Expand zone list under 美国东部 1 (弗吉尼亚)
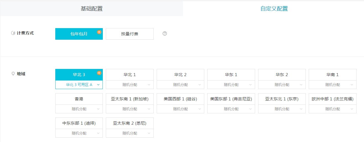This screenshot has width=364, height=142. pyautogui.click(x=231, y=109)
